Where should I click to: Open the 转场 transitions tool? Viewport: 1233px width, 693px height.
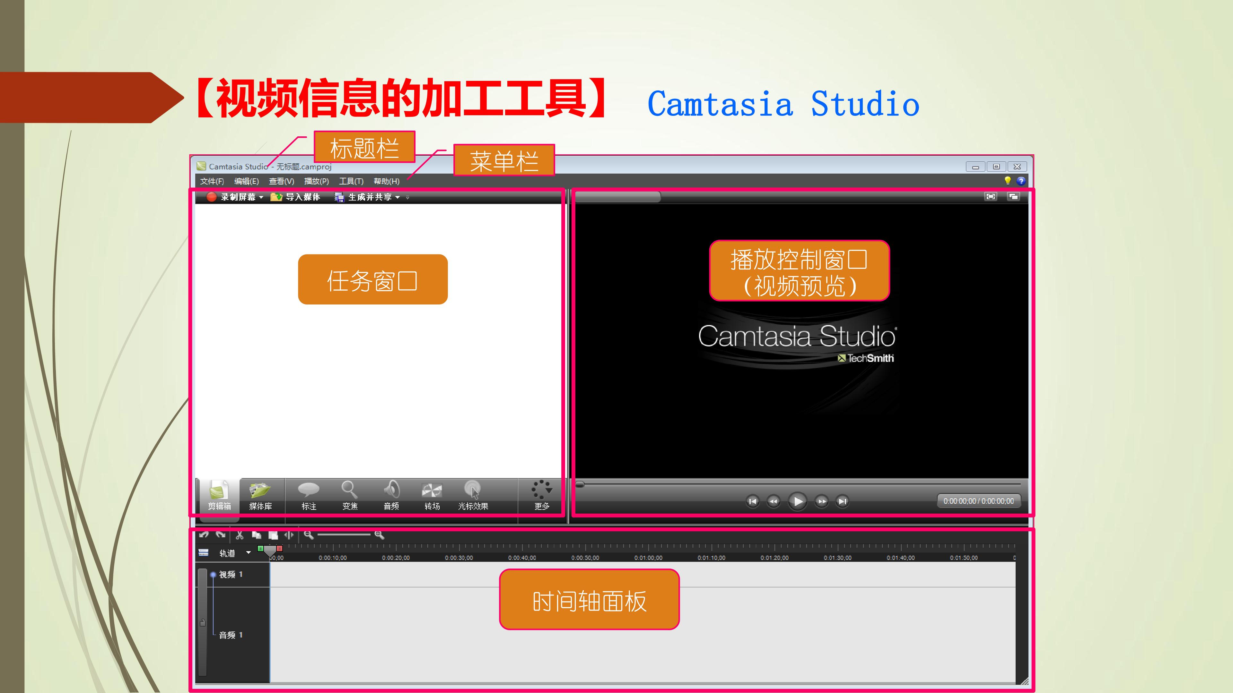pos(432,496)
